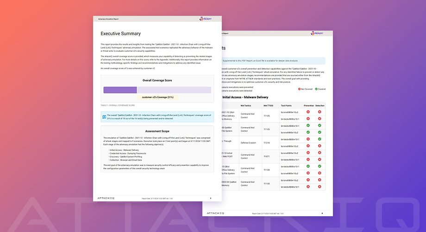Click the Test Points column header
The image size is (426, 232).
click(286, 106)
